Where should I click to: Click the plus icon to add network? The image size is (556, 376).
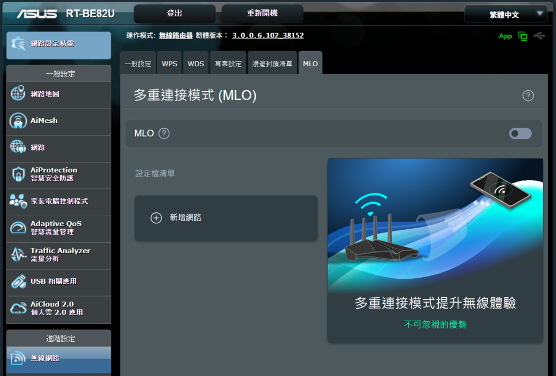point(156,218)
